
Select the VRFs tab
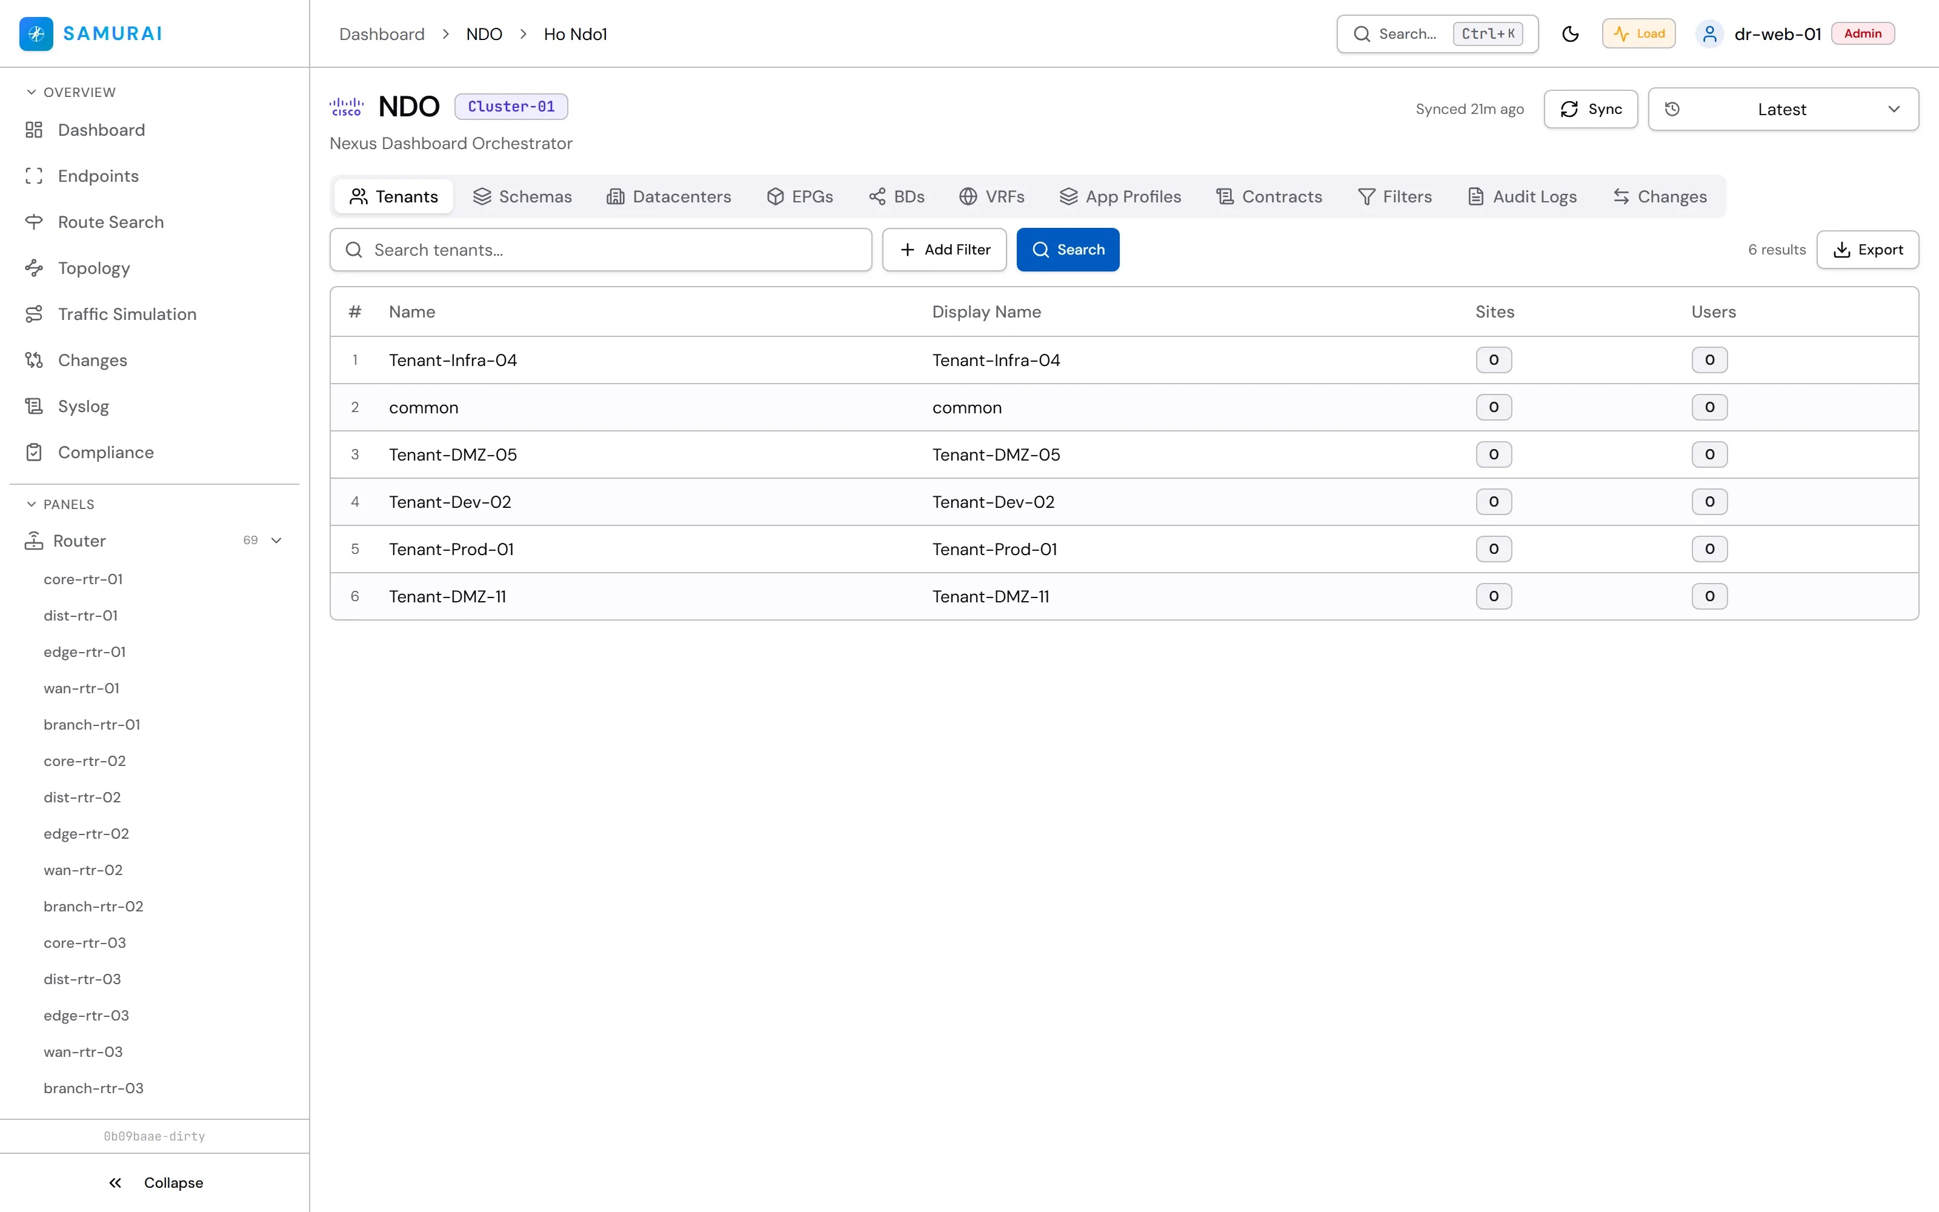(992, 196)
